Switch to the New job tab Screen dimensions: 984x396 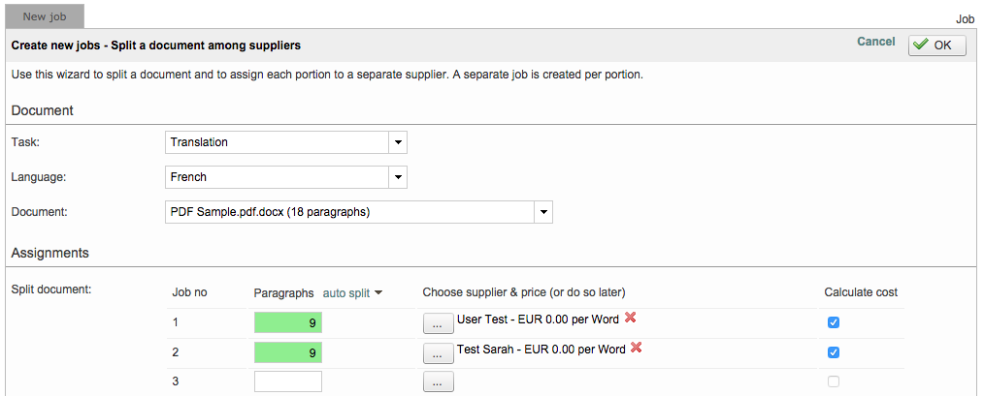click(x=46, y=15)
